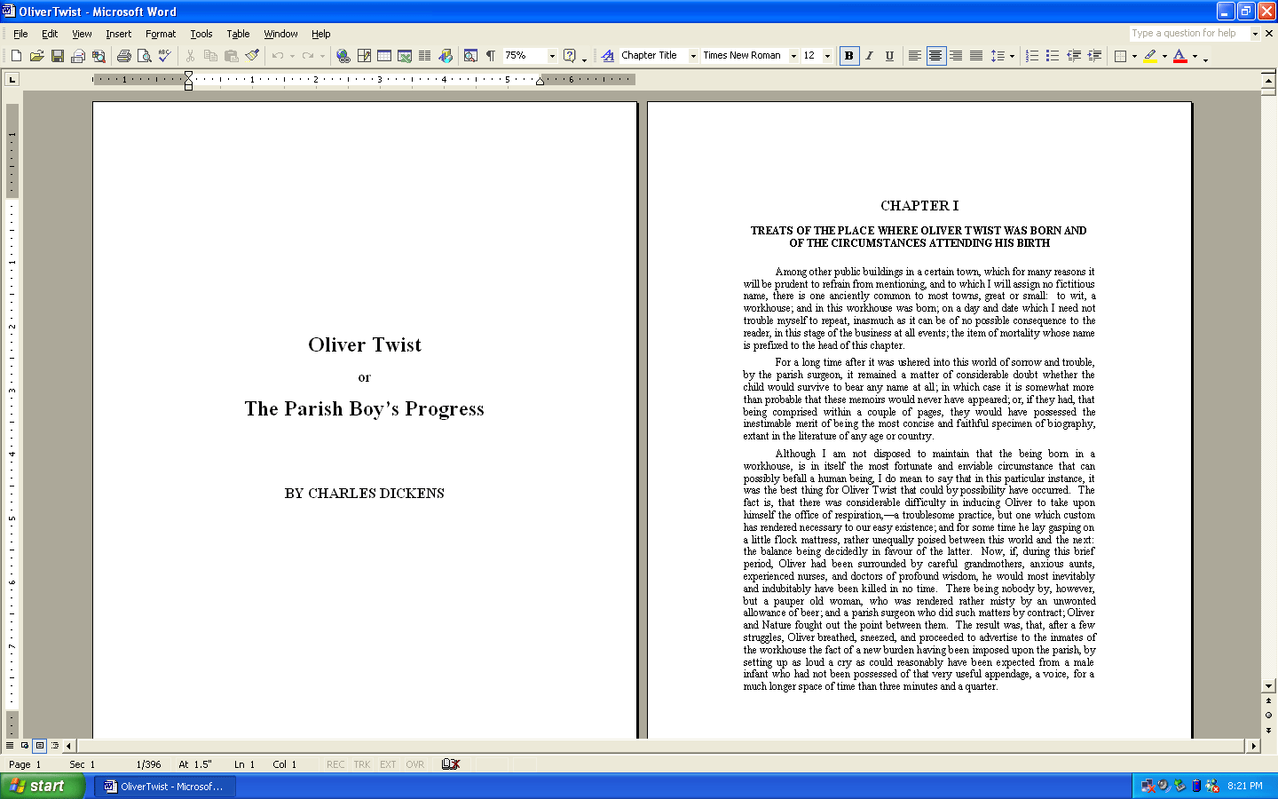Screen dimensions: 1278x799
Task: Open the Style dropdown showing Chapter Title
Action: pos(693,56)
